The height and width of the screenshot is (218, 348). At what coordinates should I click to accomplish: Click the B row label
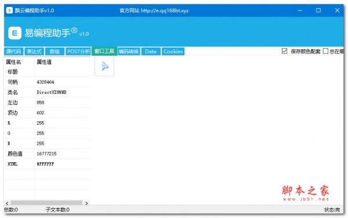pos(9,143)
